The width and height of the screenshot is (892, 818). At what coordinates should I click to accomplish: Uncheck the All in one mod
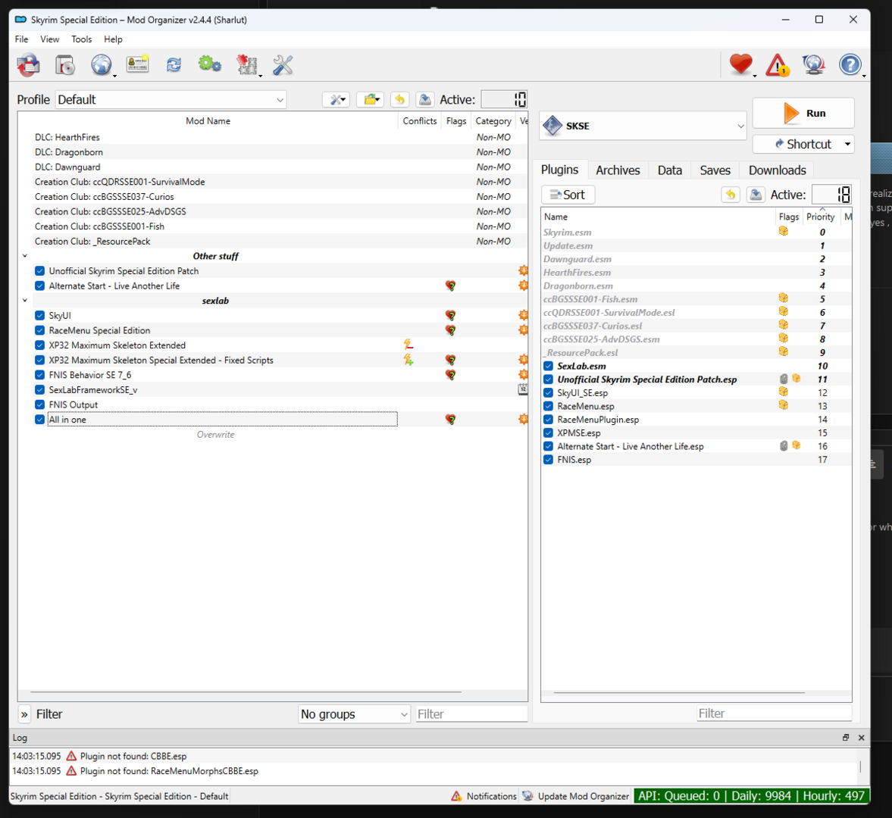coord(40,420)
